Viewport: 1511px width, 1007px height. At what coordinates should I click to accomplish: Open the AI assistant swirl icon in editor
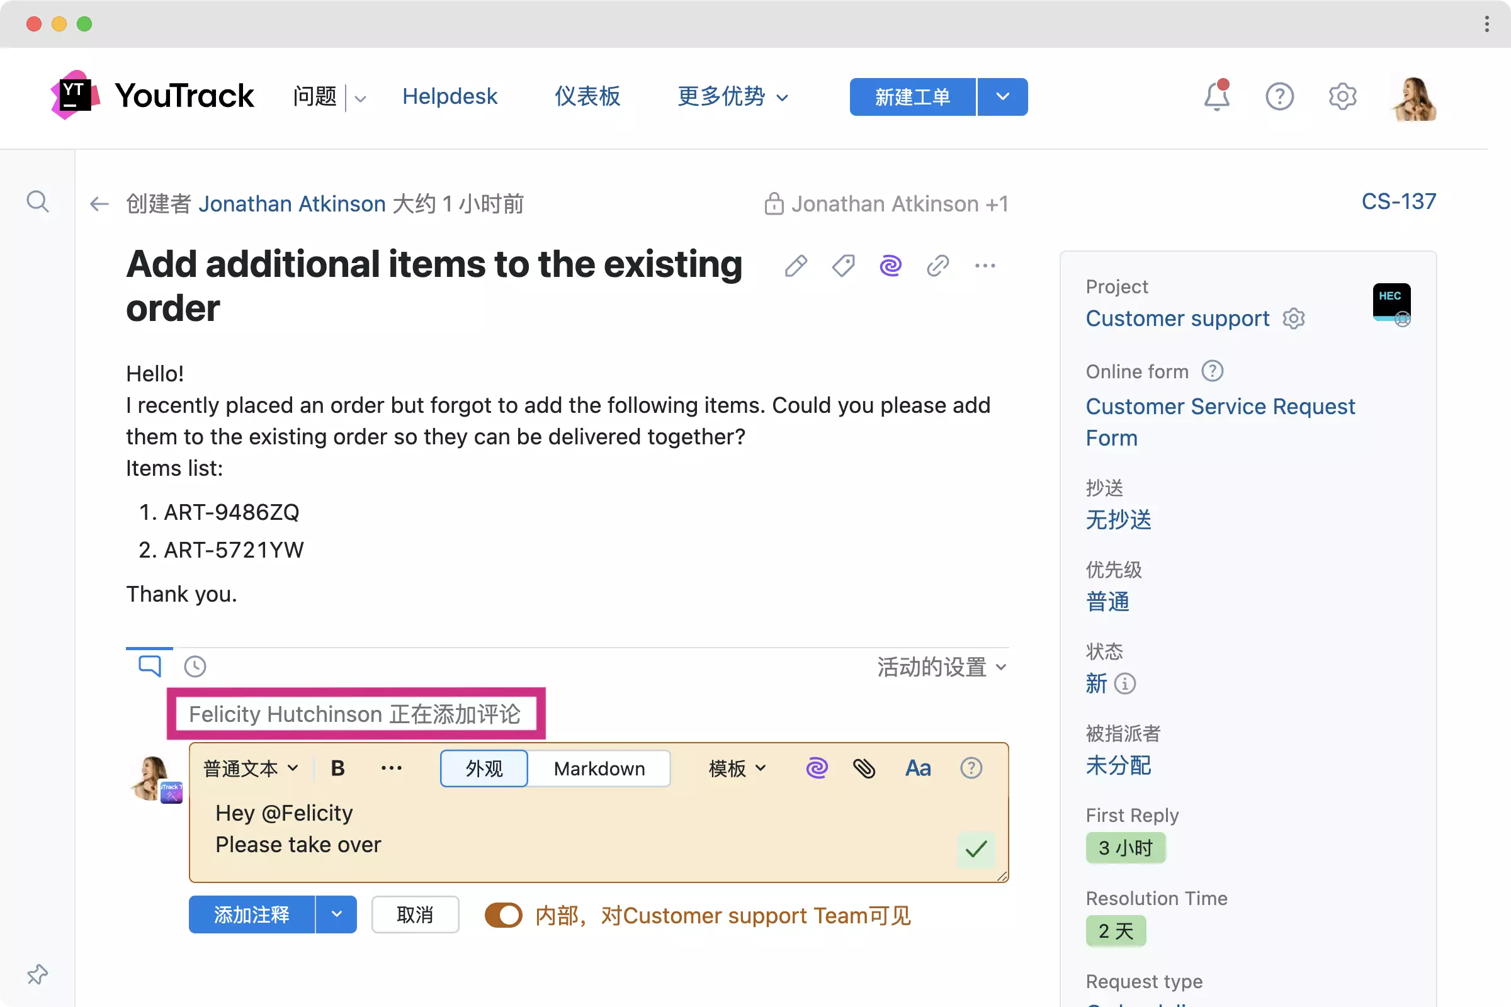(x=817, y=768)
